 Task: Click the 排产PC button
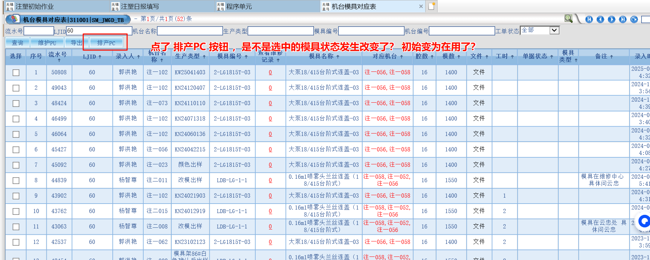click(106, 43)
